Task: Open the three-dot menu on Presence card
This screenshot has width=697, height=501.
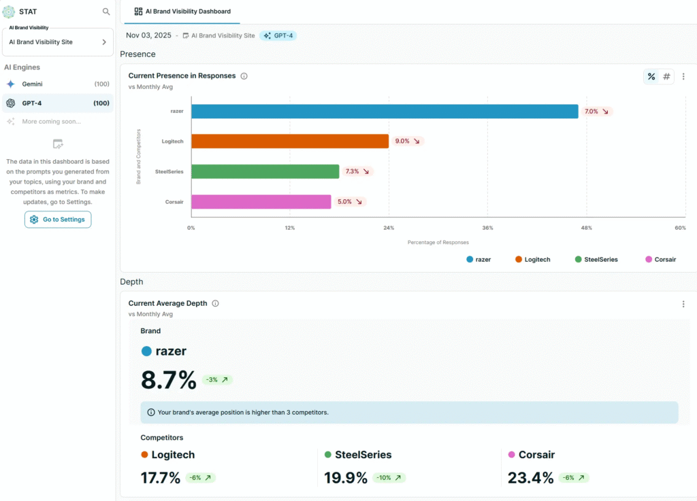Action: [683, 77]
